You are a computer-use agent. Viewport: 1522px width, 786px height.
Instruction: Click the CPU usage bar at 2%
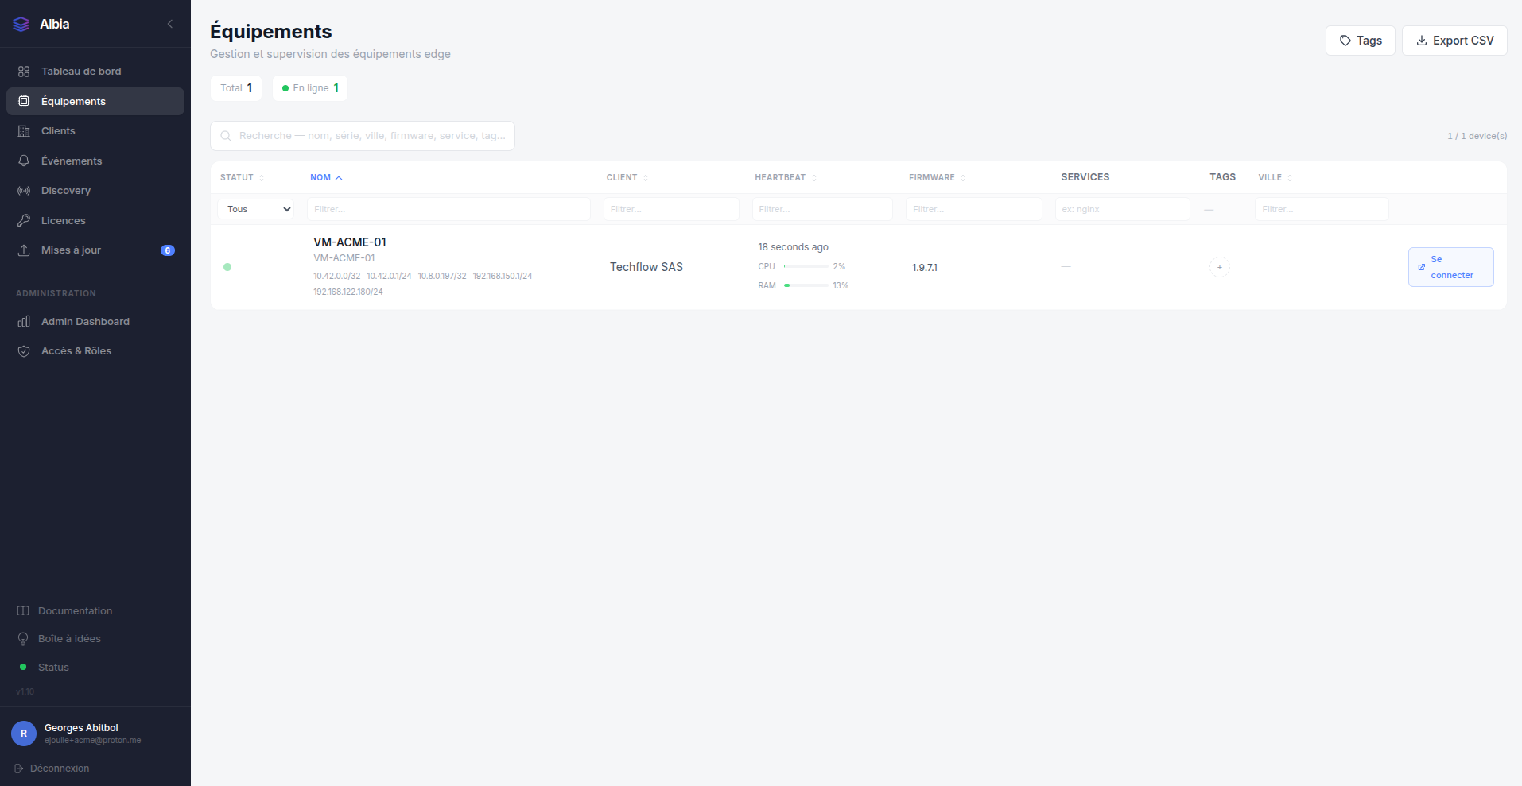(806, 266)
